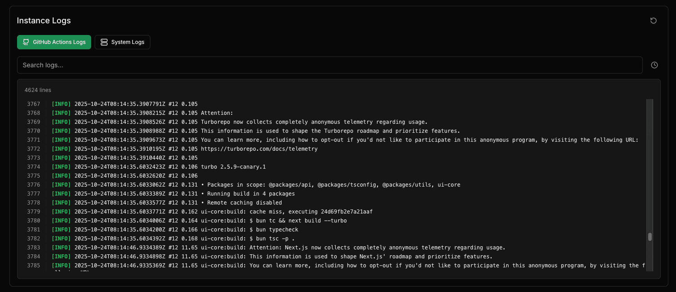Click the [INFO] label beside the turbo version line
Screen dimensions: 676x292
(61, 166)
